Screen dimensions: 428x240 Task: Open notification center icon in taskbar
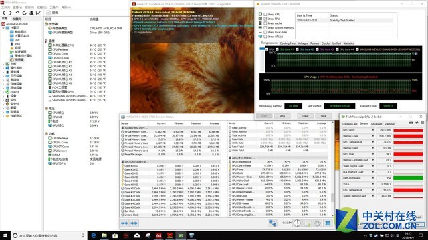[x=421, y=235]
